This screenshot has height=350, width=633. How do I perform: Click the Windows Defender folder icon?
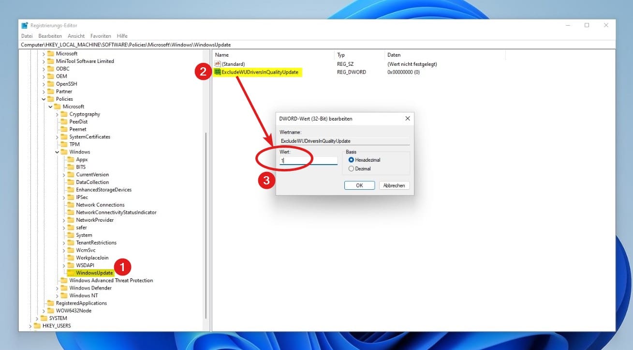(x=64, y=288)
